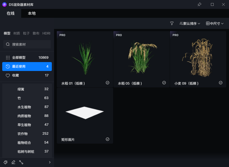Expand the bottom toolbar chevron arrow
The image size is (229, 167).
pos(50,162)
